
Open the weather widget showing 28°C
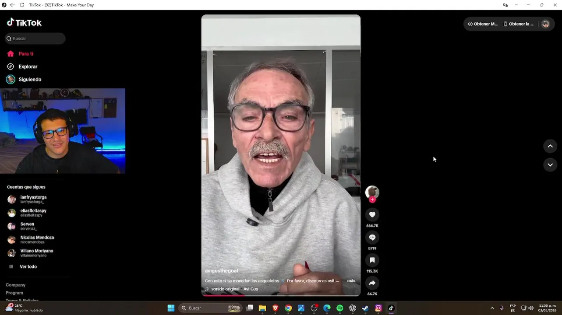click(x=24, y=308)
